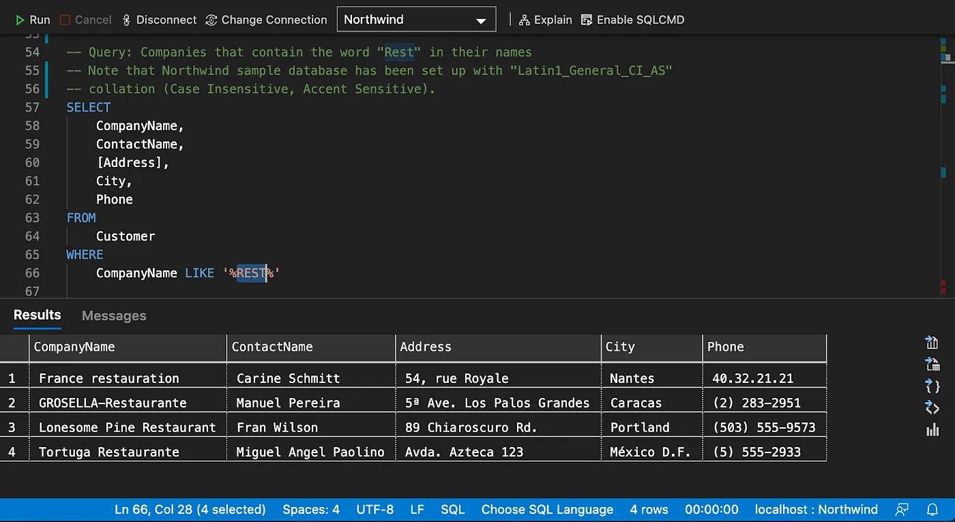Disconnect from the current server
Viewport: 955px width, 522px height.
click(x=159, y=20)
